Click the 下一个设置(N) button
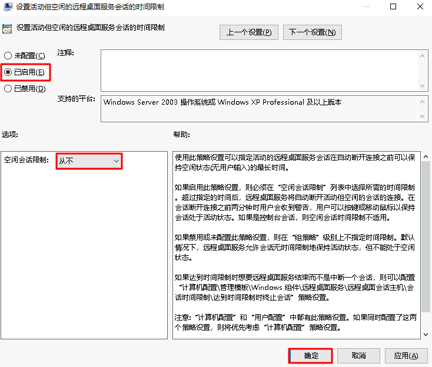Screen dimensions: 432x367 tap(313, 32)
